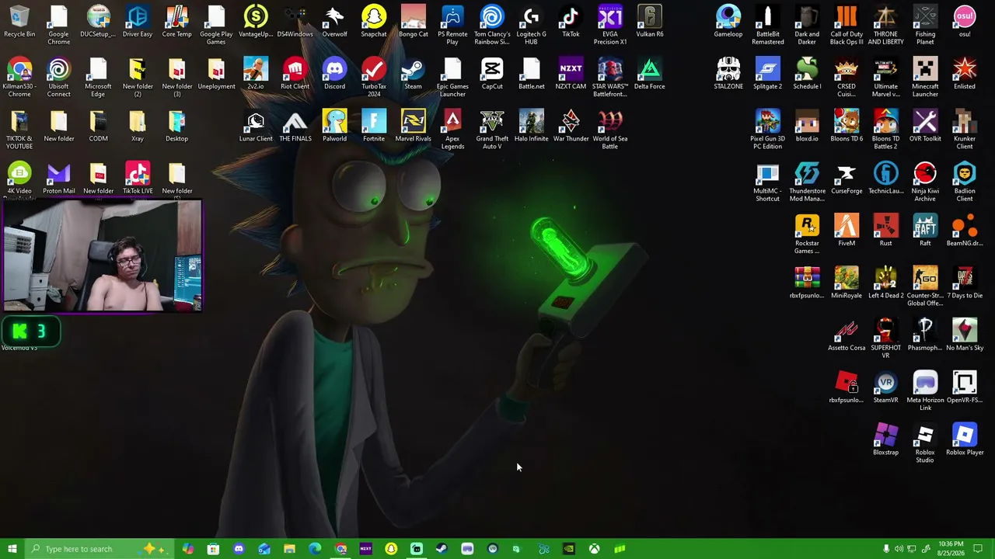Click the PS Remote Play shortcut
Screen dimensions: 995x559
[x=452, y=26]
